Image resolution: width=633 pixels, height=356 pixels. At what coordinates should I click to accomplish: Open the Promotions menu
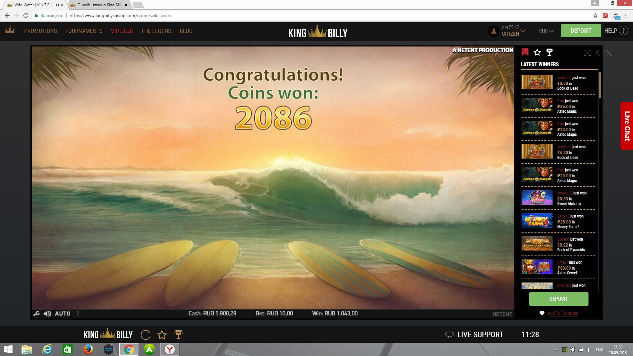[x=41, y=31]
